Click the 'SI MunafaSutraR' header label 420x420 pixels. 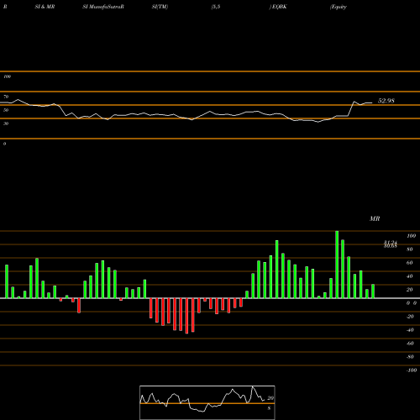[x=103, y=7]
